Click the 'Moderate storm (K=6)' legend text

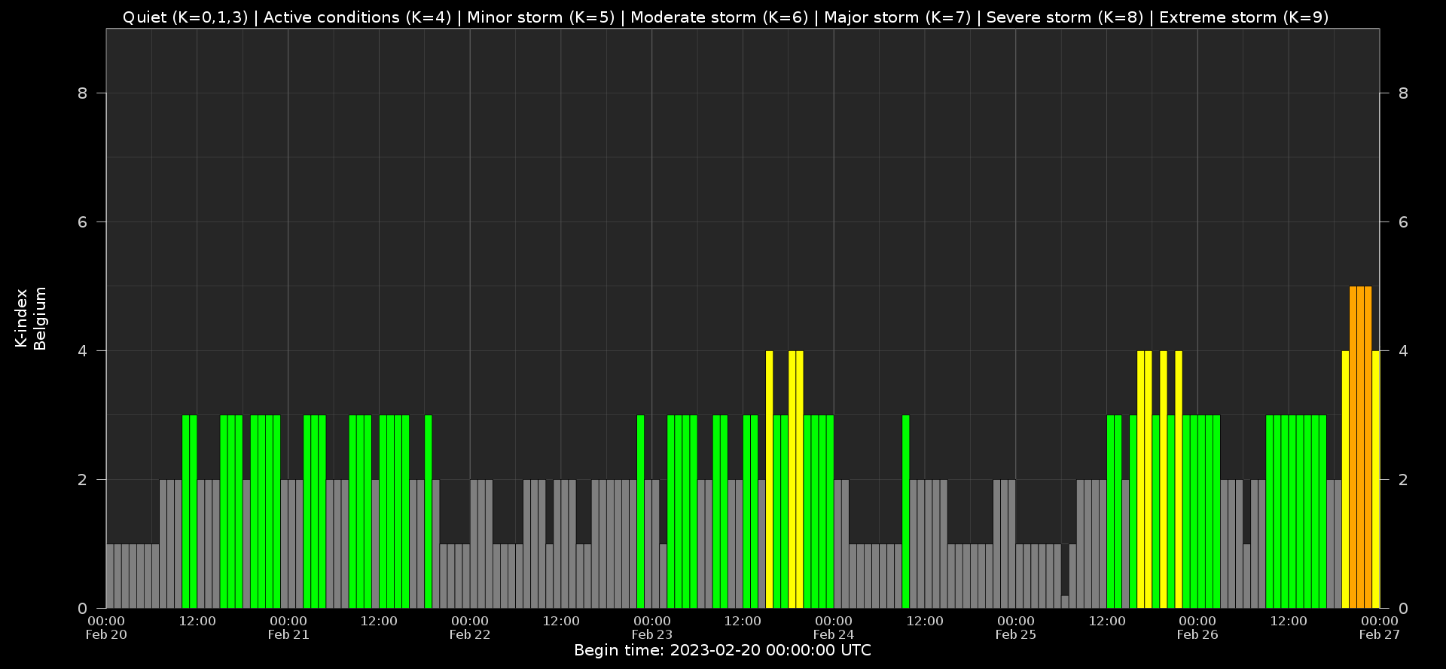(719, 17)
